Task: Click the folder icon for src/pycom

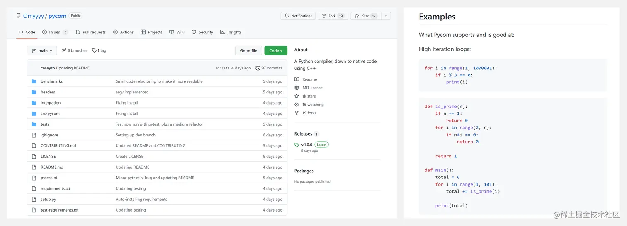Action: click(34, 114)
